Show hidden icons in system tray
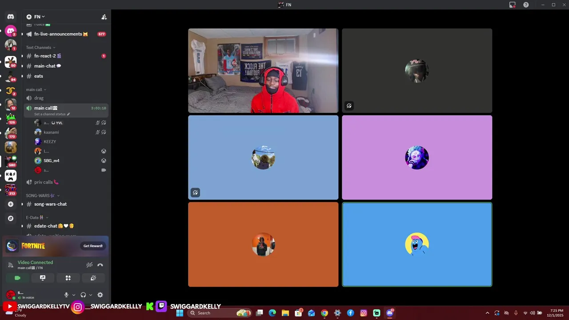The width and height of the screenshot is (569, 320). tap(487, 313)
